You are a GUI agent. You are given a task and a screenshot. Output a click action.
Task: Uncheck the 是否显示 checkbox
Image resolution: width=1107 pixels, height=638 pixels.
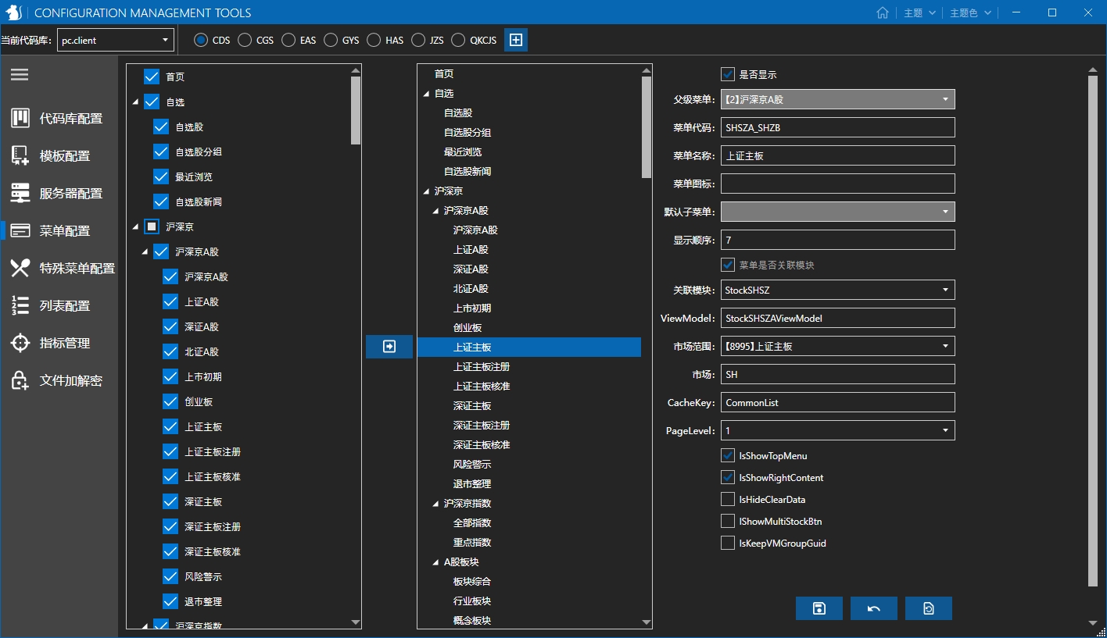[728, 74]
